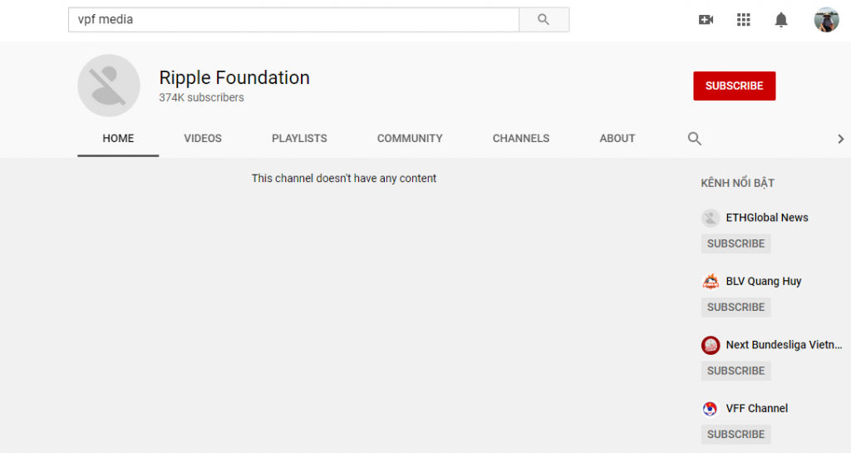Click the BLV Quang Huy channel avatar
851x453 pixels.
711,282
